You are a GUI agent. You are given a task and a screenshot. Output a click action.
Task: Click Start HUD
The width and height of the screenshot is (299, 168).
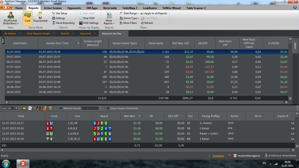click(x=87, y=13)
